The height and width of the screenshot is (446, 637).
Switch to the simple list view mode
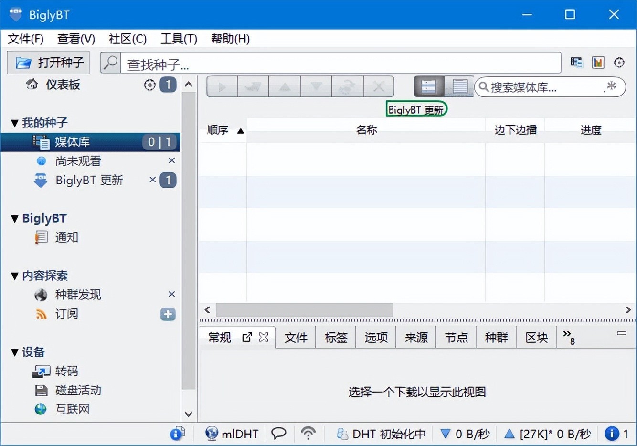tap(459, 87)
